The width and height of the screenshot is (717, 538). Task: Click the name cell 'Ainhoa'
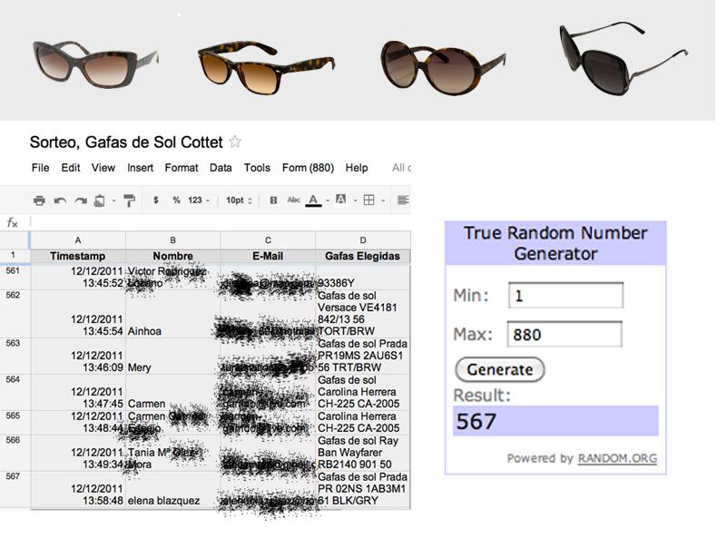(172, 314)
